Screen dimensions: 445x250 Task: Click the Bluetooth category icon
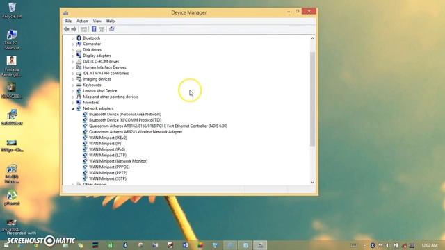pyautogui.click(x=79, y=38)
